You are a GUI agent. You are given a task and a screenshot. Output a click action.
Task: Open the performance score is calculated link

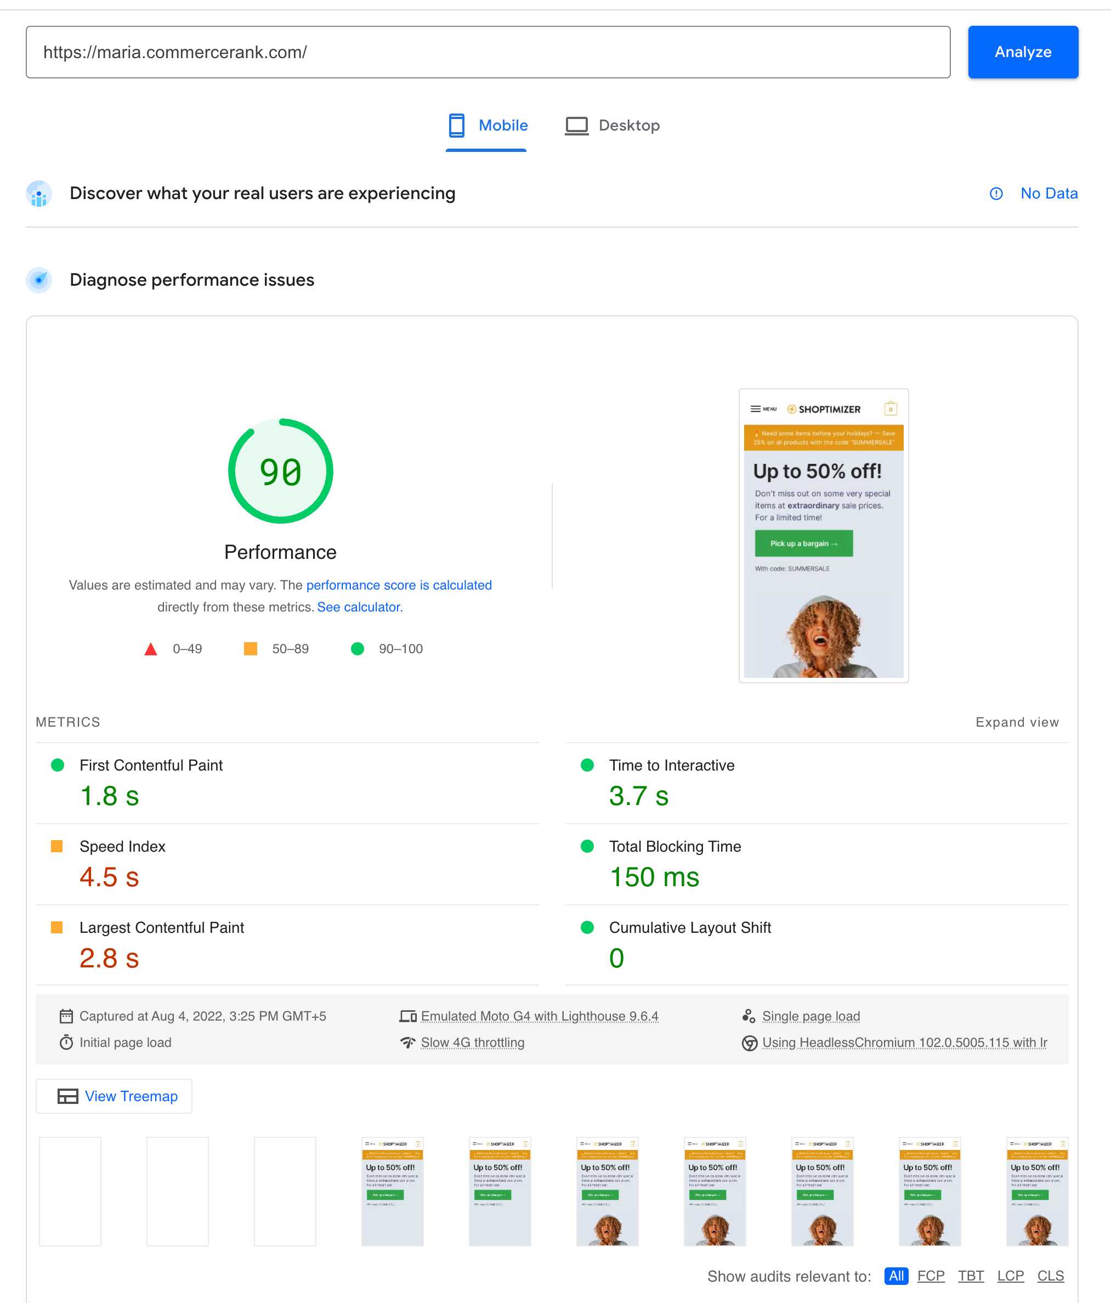coord(399,585)
